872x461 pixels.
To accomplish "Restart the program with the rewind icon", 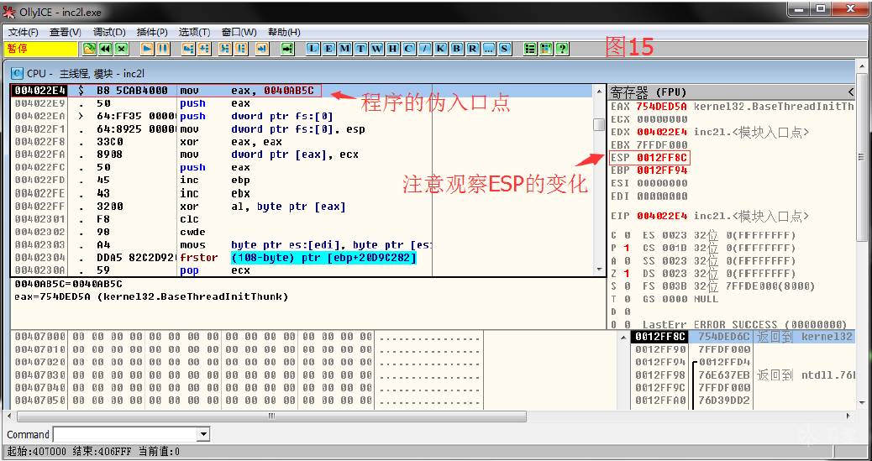I will 105,49.
